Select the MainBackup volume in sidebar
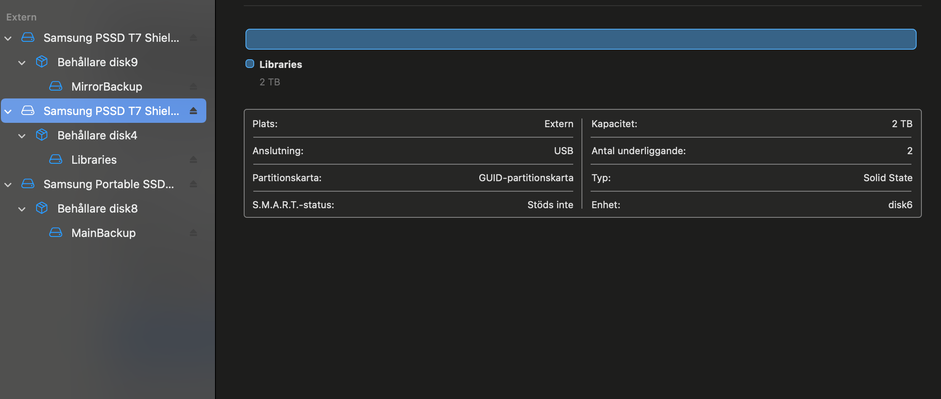Image resolution: width=941 pixels, height=399 pixels. pos(104,233)
